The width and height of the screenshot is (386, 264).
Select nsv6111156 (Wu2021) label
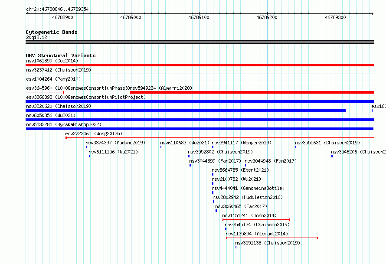pos(113,152)
